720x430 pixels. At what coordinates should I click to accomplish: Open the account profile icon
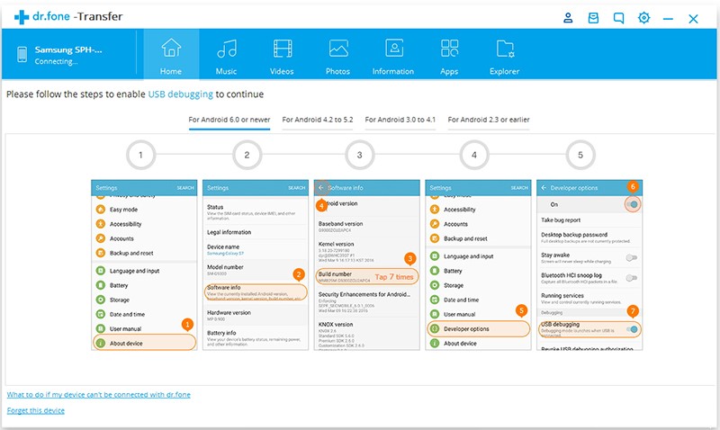point(568,18)
